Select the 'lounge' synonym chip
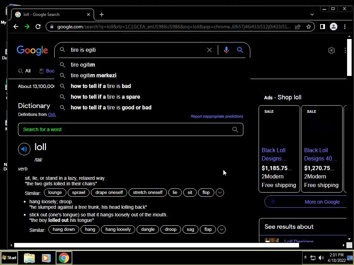Screen dimensions: 354x265 55,193
